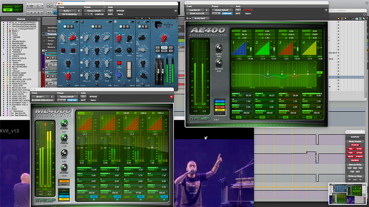The image size is (369, 207).
Task: Toggle BYPASS in the ML4000 plugin header
Action: [93, 97]
